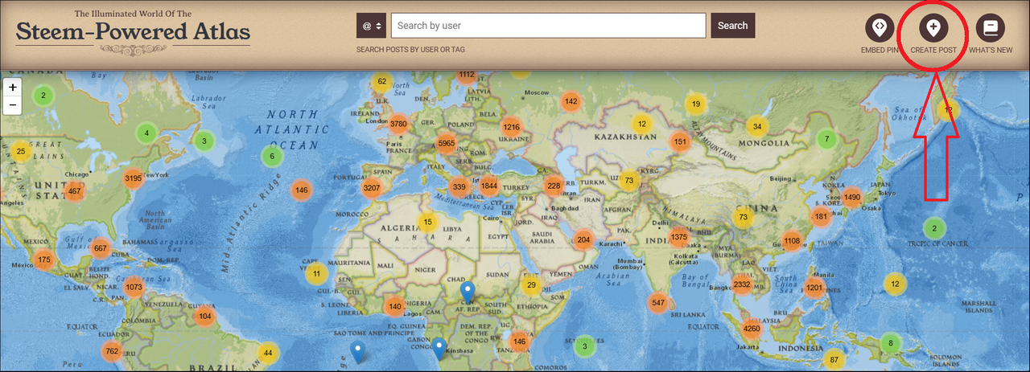This screenshot has height=372, width=1030.
Task: Open the 4260 cluster near Indonesia
Action: coord(752,328)
